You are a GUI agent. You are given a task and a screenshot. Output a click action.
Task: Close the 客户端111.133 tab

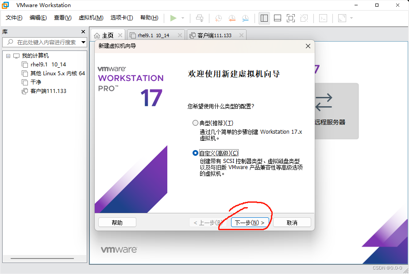coord(241,35)
